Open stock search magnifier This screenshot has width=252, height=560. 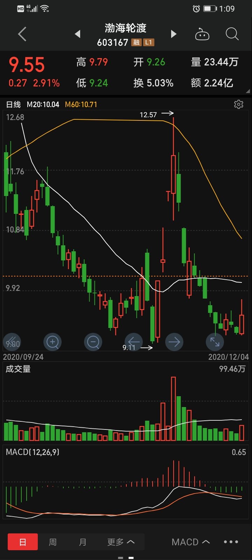[x=232, y=34]
